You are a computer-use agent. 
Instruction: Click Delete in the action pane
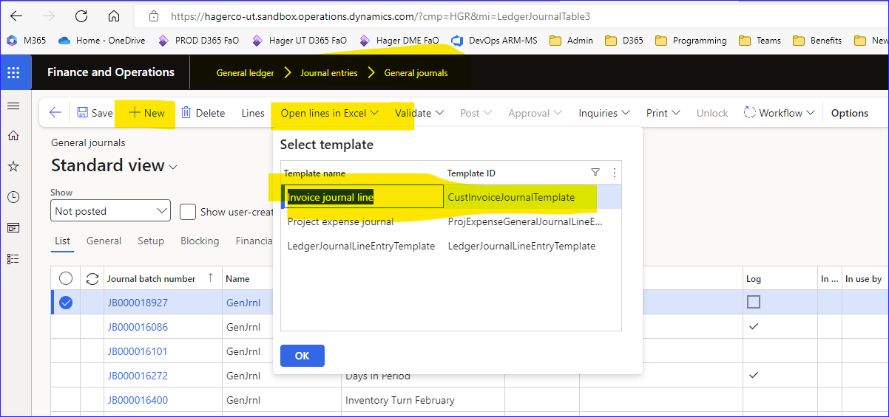click(203, 113)
